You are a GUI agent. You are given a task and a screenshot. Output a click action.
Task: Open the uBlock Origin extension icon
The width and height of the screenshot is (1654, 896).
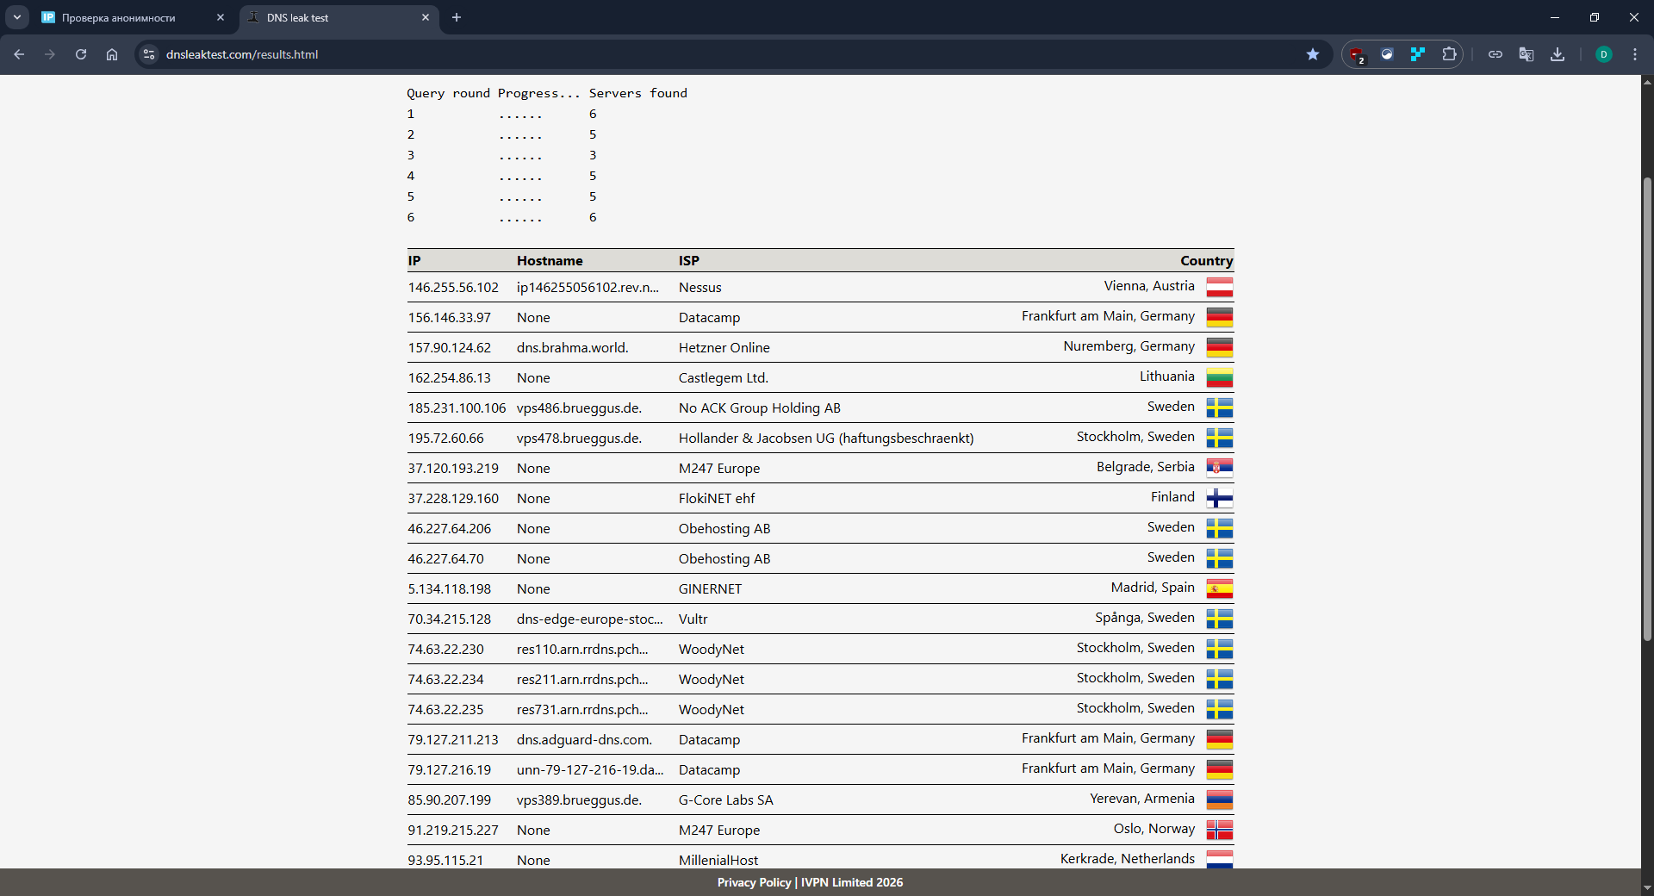pos(1357,54)
